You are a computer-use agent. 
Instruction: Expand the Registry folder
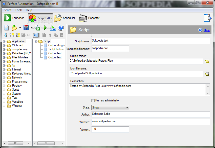(4, 86)
